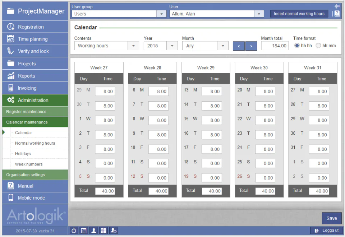Click the Week 31 Total field
The image size is (345, 237).
[x=319, y=191]
